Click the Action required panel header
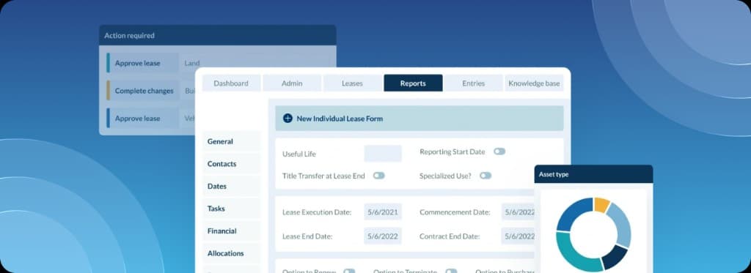The height and width of the screenshot is (273, 751). (x=217, y=35)
